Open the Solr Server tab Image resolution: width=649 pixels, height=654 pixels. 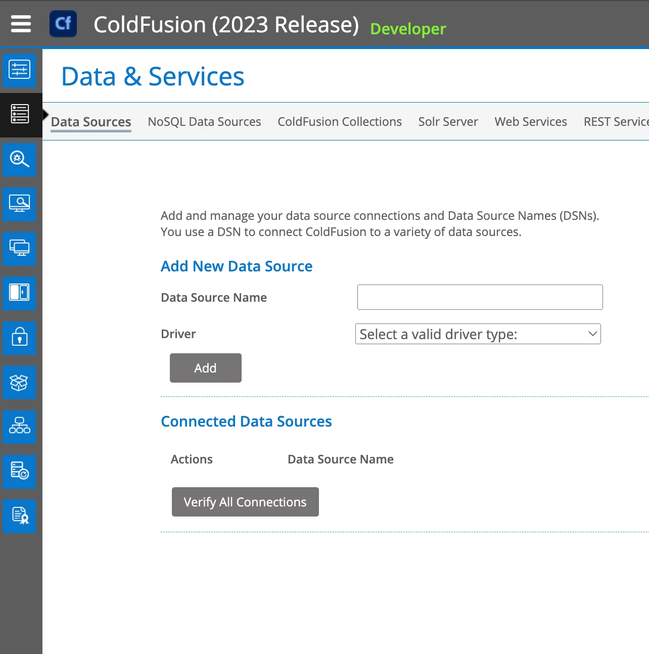(x=448, y=122)
